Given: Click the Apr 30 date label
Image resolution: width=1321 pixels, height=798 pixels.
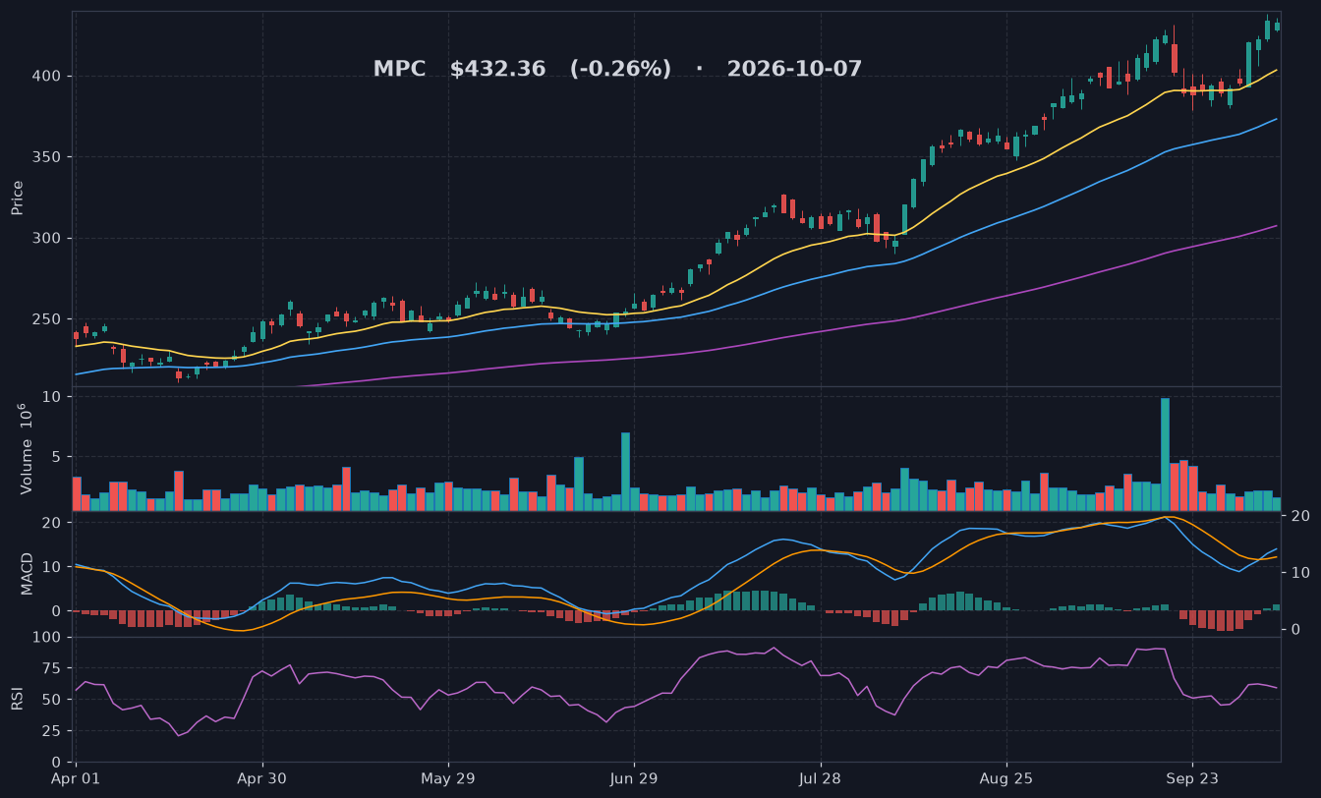Looking at the screenshot, I should tap(262, 778).
